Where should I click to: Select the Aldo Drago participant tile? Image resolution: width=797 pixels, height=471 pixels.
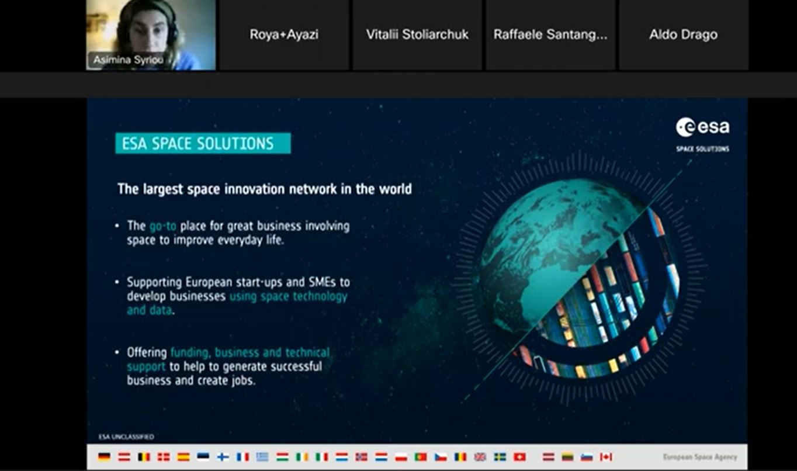[x=683, y=35]
